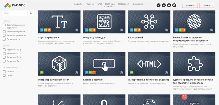Check Редактор документов filter
The height and width of the screenshot is (105, 219).
4,32
